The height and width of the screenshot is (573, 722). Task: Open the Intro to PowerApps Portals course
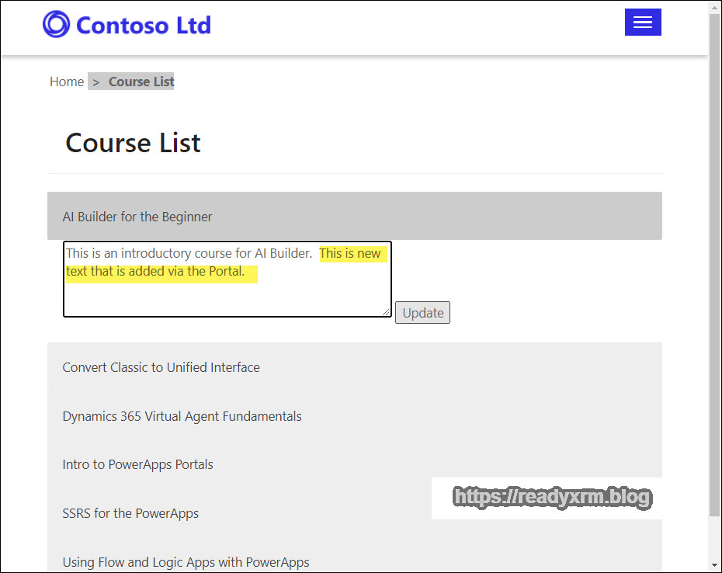point(137,464)
